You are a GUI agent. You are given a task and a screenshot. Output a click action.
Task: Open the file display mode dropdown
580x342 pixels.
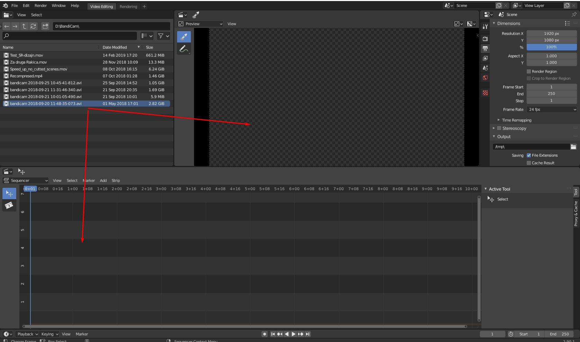(147, 36)
